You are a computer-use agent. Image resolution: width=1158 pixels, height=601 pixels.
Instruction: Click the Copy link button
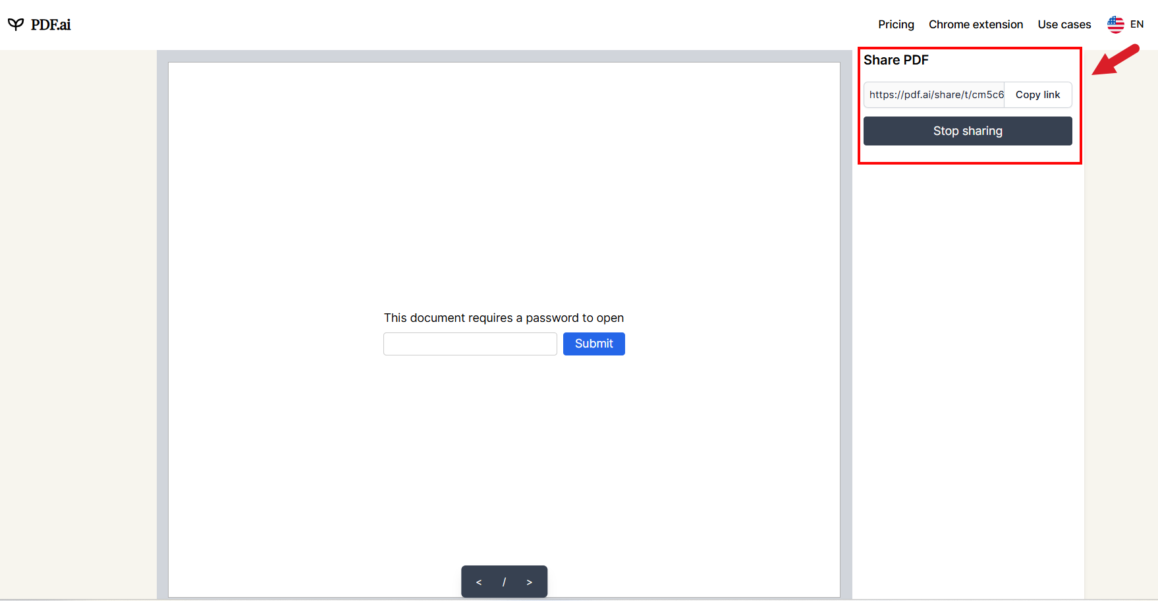(x=1037, y=95)
